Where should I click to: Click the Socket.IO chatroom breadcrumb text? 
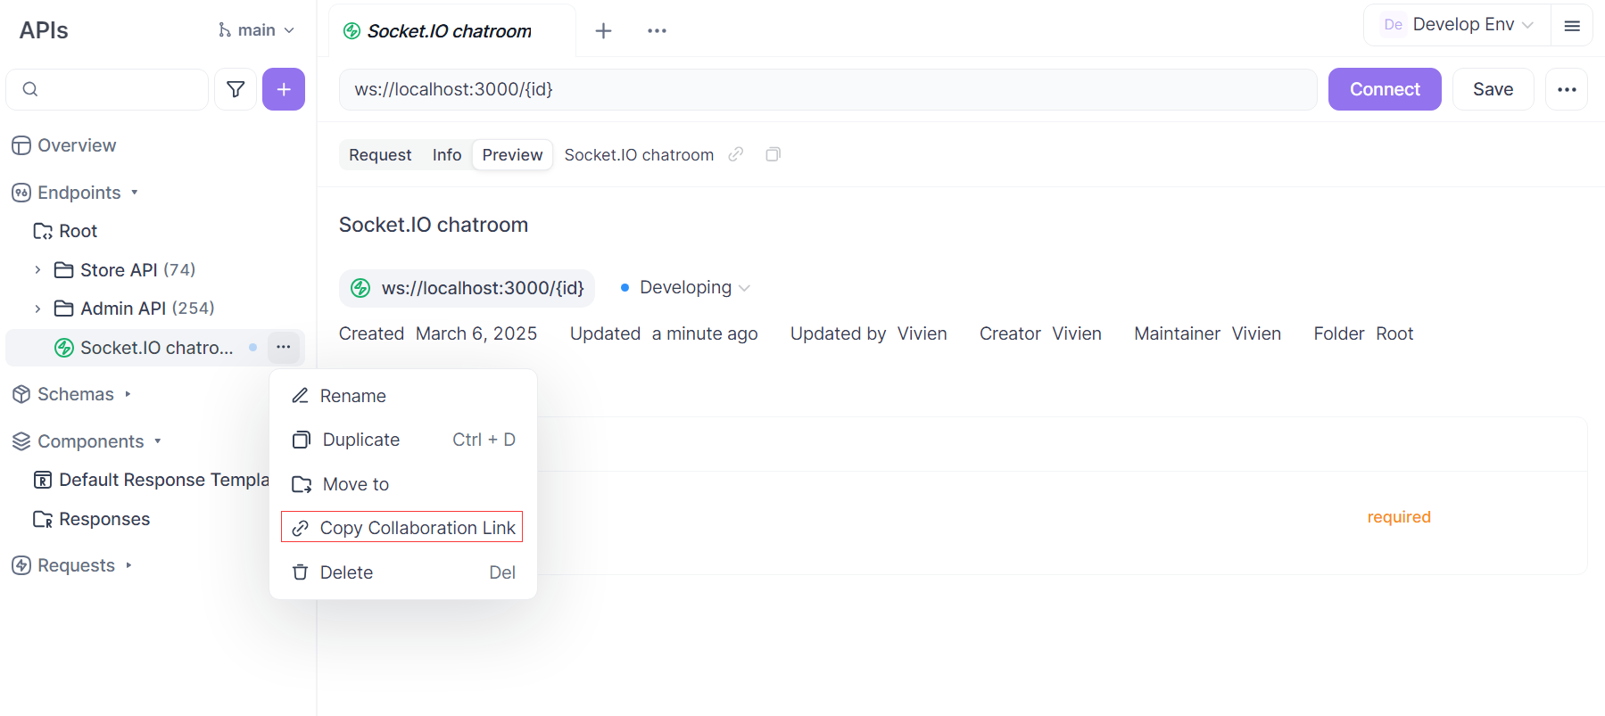[639, 155]
